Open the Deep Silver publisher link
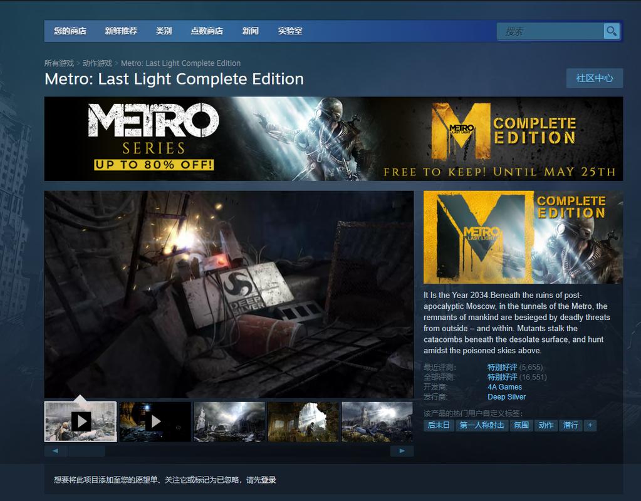This screenshot has height=501, width=641. point(506,397)
